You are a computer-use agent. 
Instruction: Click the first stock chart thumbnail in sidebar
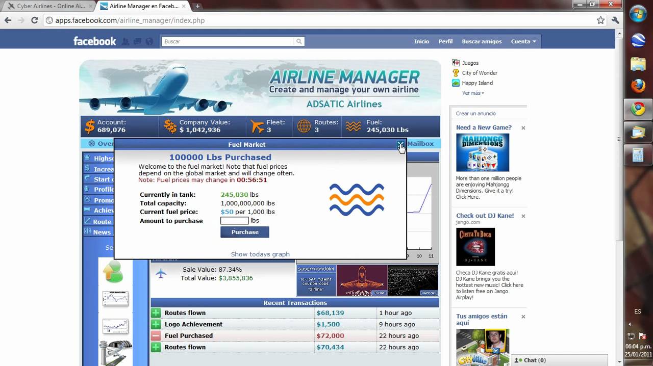pyautogui.click(x=115, y=298)
